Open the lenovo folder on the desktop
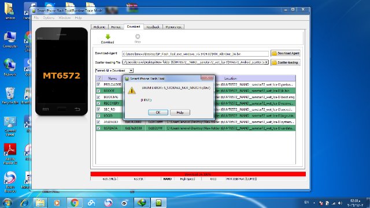 (x=10, y=11)
